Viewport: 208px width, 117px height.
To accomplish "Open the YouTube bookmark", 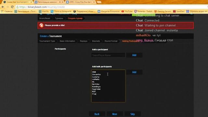I will point(127,11).
